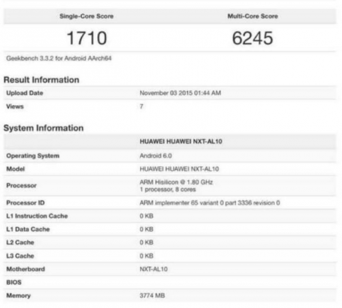Select the Upload Date row
The height and width of the screenshot is (308, 342).
170,93
